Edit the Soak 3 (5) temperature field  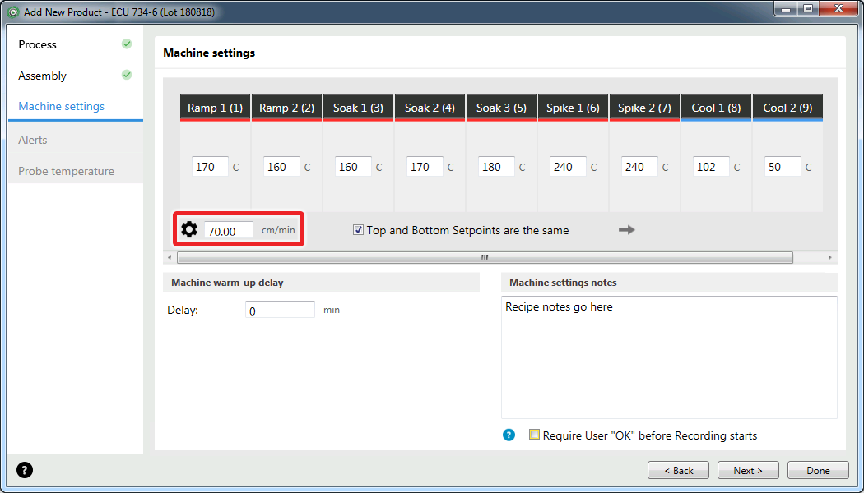(x=496, y=167)
